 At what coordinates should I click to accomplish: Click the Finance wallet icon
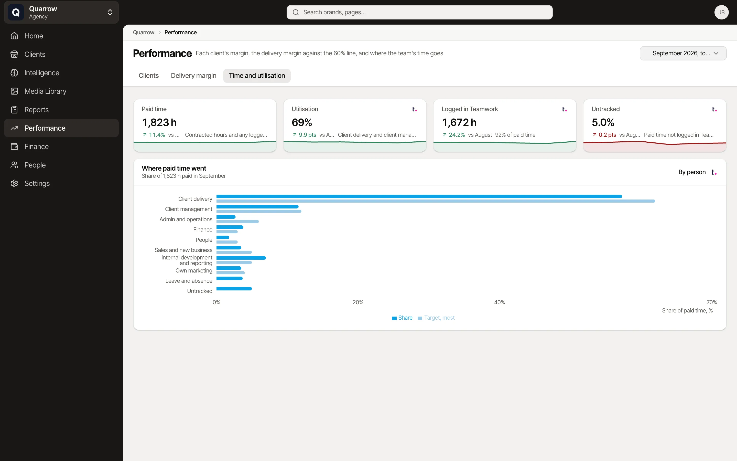pos(14,147)
